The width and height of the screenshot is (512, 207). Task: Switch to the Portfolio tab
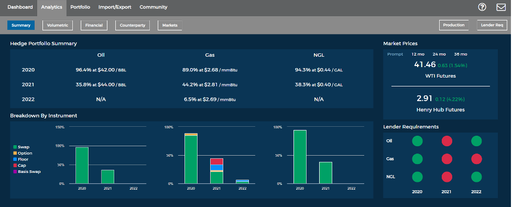[x=80, y=7]
